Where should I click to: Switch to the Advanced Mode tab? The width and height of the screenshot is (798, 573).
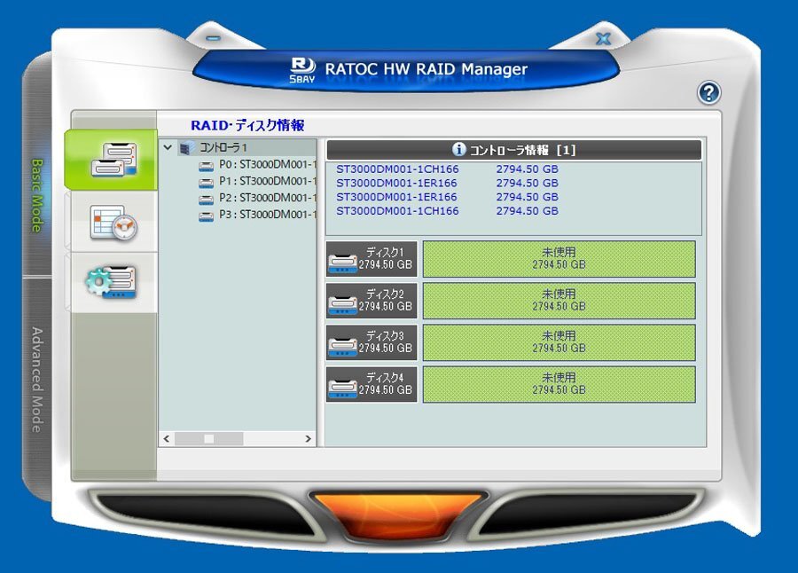click(36, 380)
